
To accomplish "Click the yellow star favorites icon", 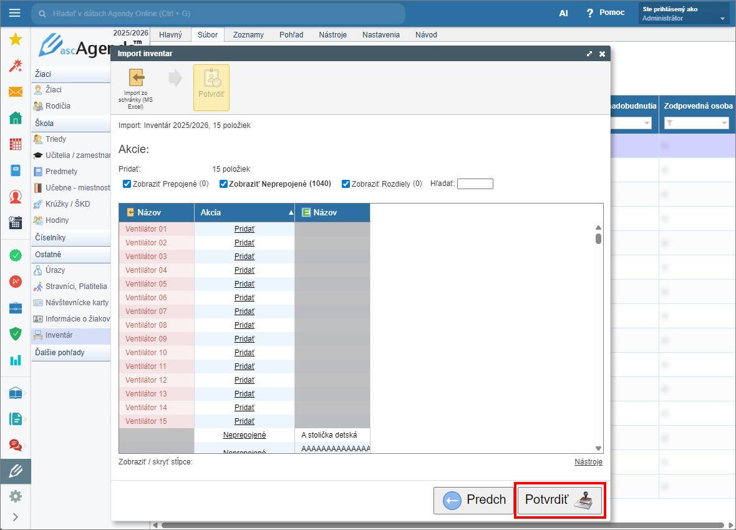I will (16, 40).
